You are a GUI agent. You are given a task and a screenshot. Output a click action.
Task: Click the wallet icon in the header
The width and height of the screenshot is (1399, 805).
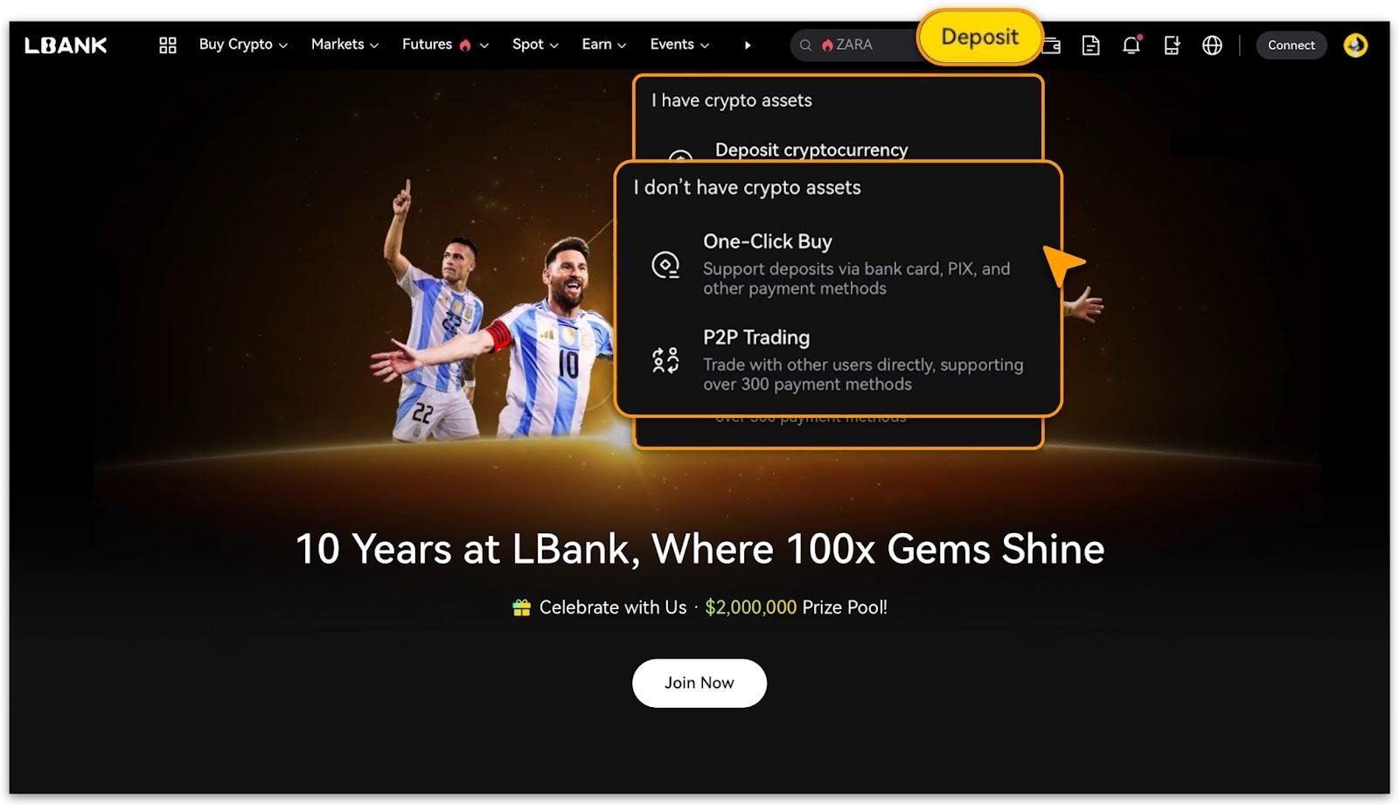coord(1052,45)
